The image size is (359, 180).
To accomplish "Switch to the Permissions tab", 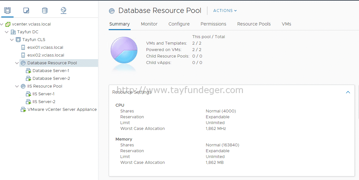I will click(214, 24).
